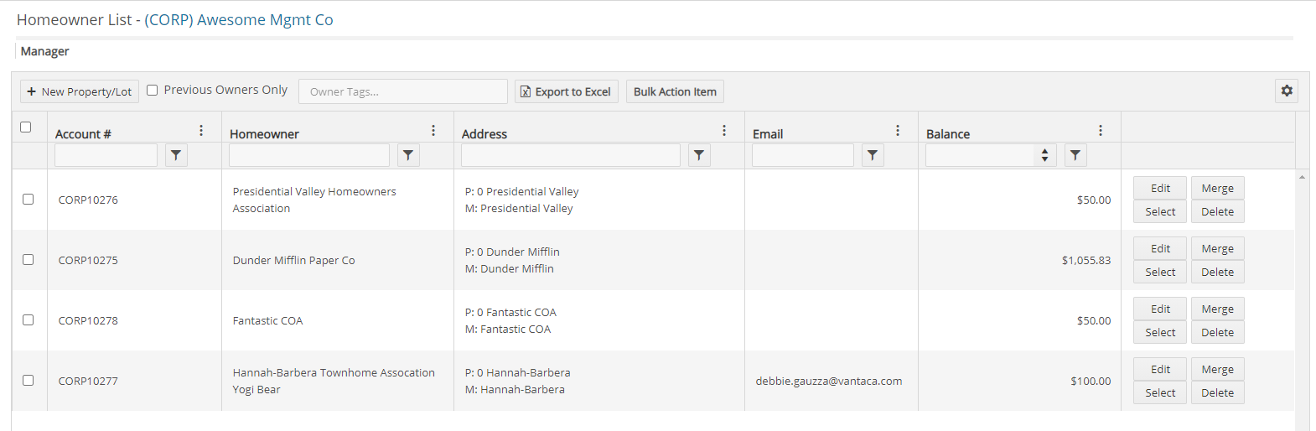Image resolution: width=1316 pixels, height=431 pixels.
Task: Click the Account # filter funnel icon
Action: [176, 155]
